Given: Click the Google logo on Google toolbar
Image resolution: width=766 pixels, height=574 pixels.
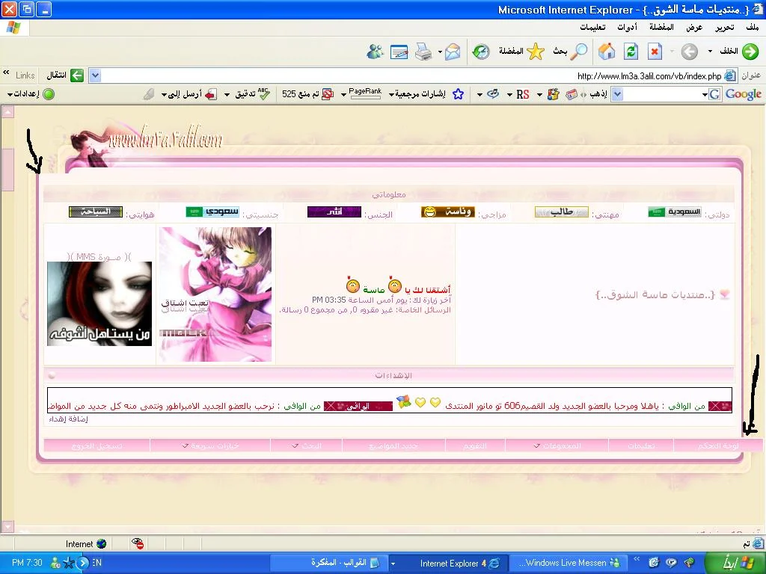Looking at the screenshot, I should (x=743, y=94).
